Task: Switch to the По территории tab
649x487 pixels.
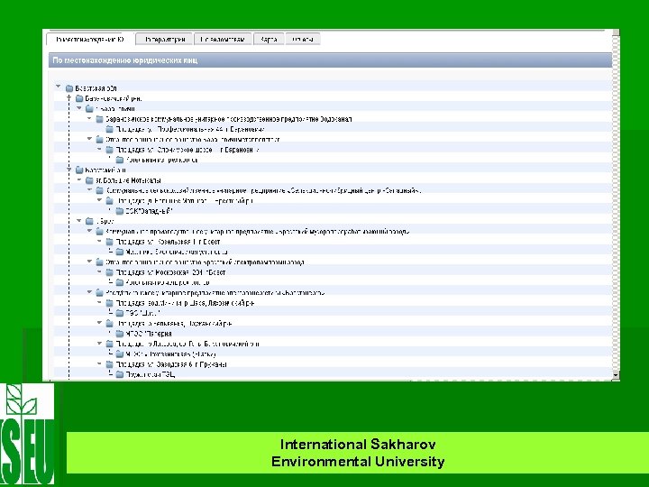Action: tap(164, 40)
